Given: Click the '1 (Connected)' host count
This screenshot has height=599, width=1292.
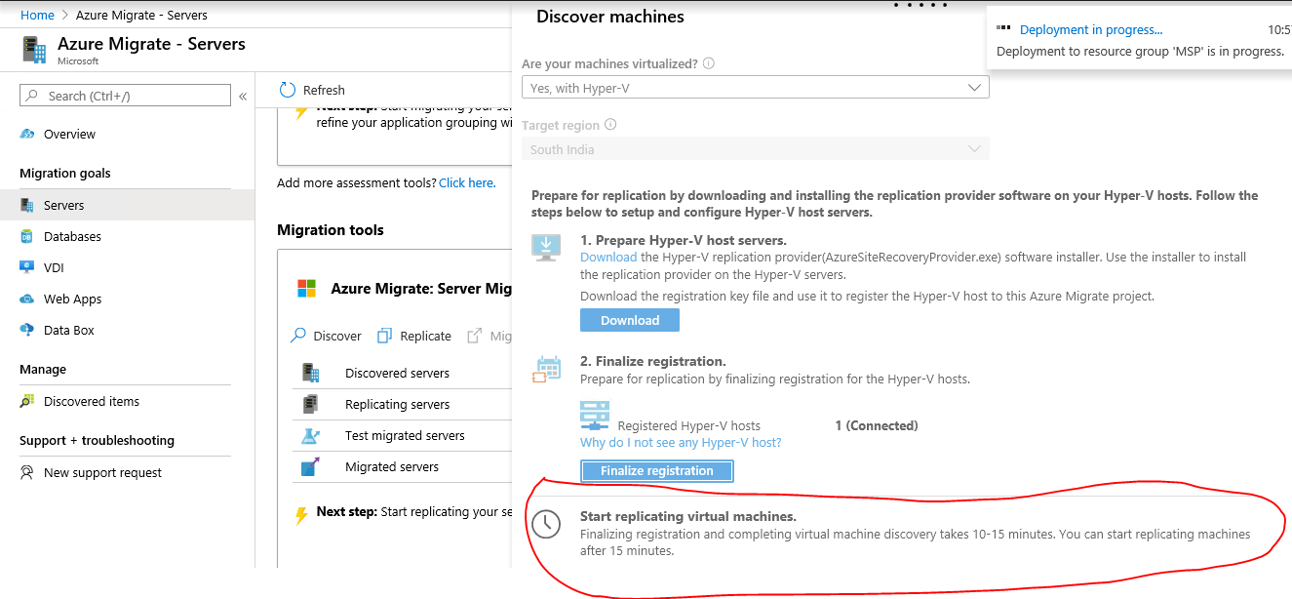Looking at the screenshot, I should coord(877,425).
